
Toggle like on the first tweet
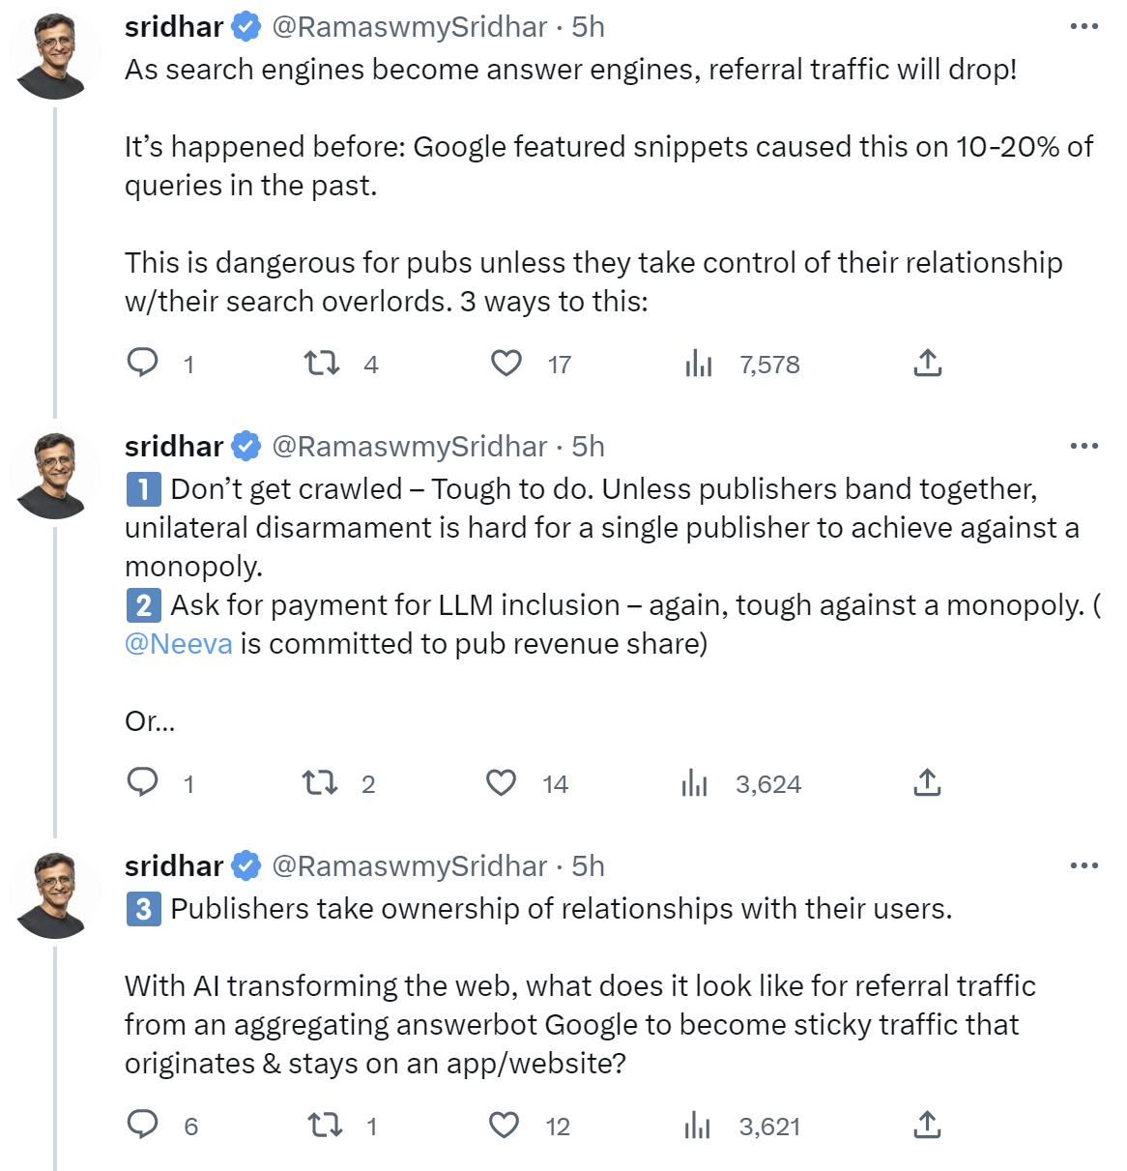(506, 364)
